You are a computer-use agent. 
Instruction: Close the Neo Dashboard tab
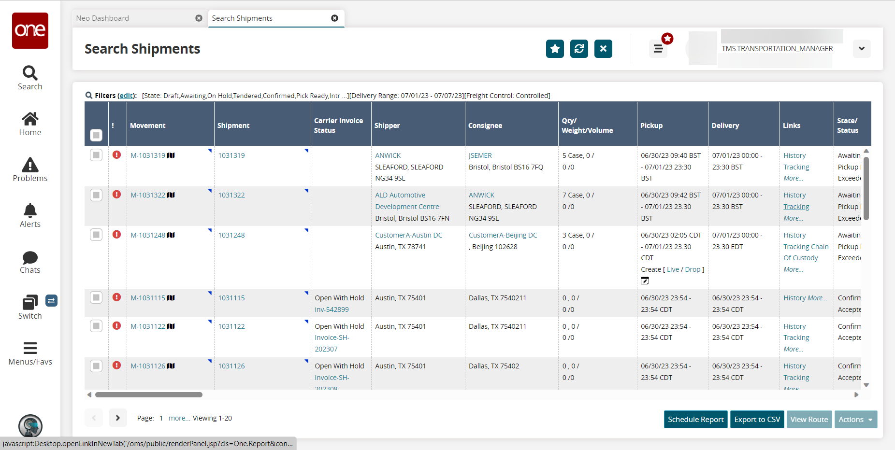click(x=199, y=18)
